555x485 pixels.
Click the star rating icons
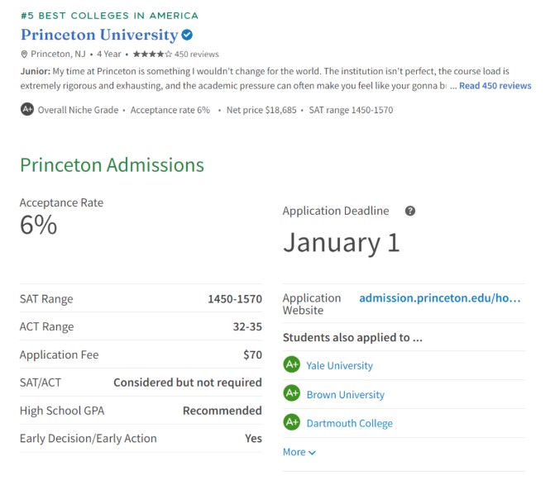(x=152, y=54)
